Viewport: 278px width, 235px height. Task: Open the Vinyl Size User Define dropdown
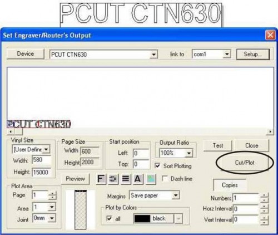click(46, 149)
